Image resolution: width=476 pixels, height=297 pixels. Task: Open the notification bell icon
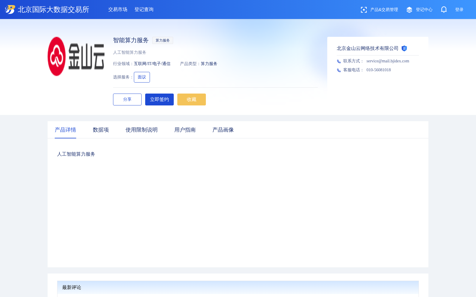(444, 10)
